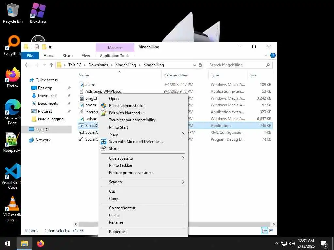Sort by the Size column header
Image resolution: width=334 pixels, height=250 pixels.
coord(261,75)
